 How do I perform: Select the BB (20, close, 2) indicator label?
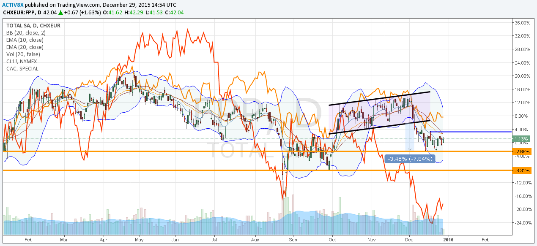click(x=26, y=33)
